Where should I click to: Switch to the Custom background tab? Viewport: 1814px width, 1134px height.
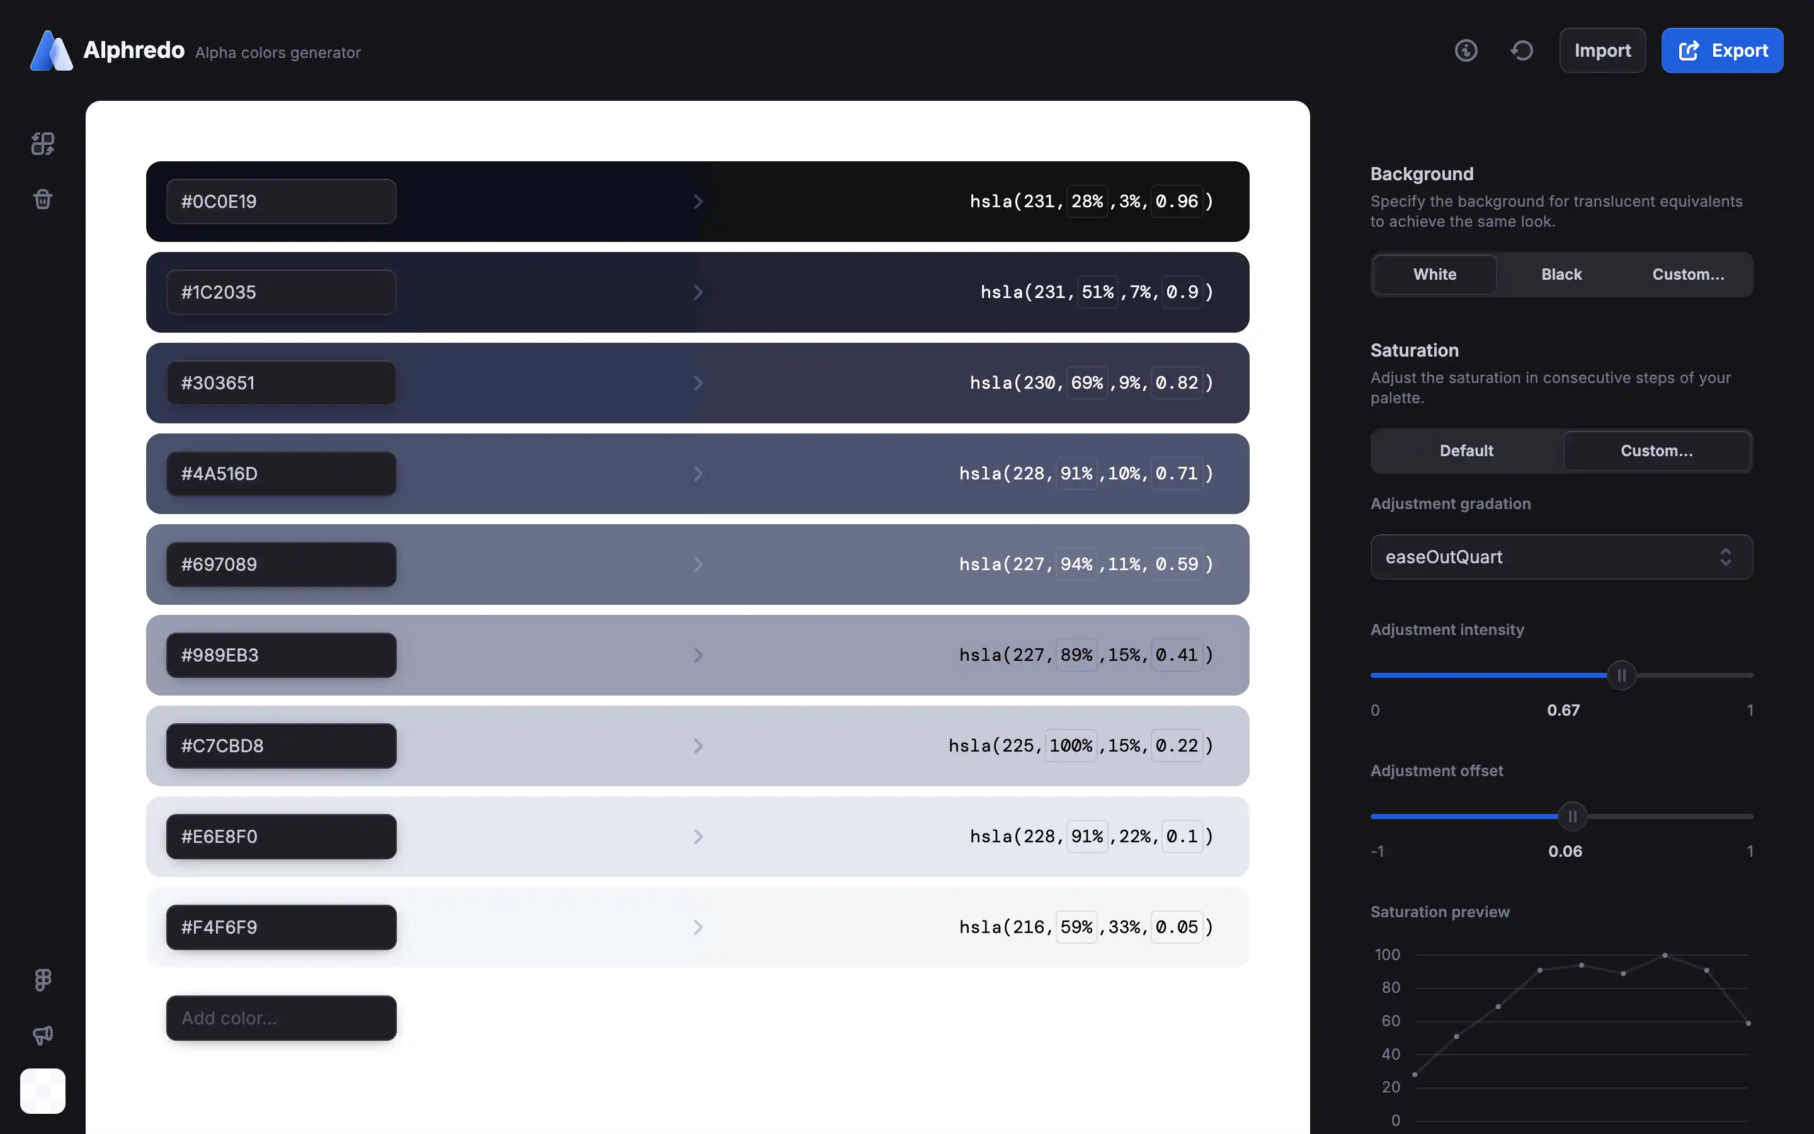coord(1687,275)
